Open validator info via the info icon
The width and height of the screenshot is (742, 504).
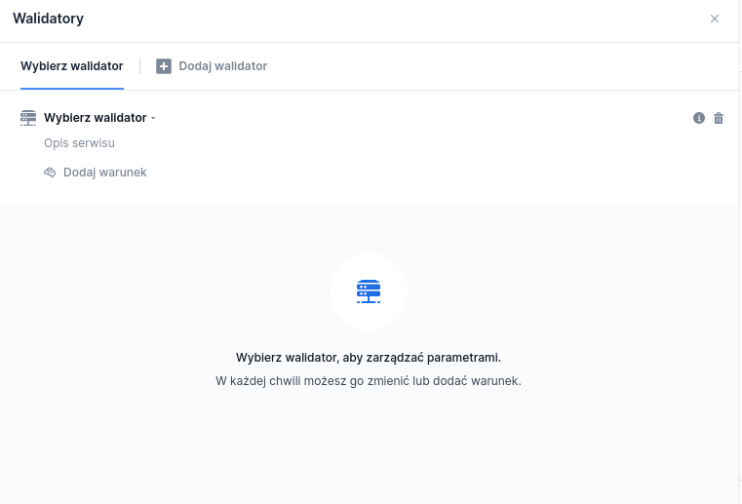[699, 118]
